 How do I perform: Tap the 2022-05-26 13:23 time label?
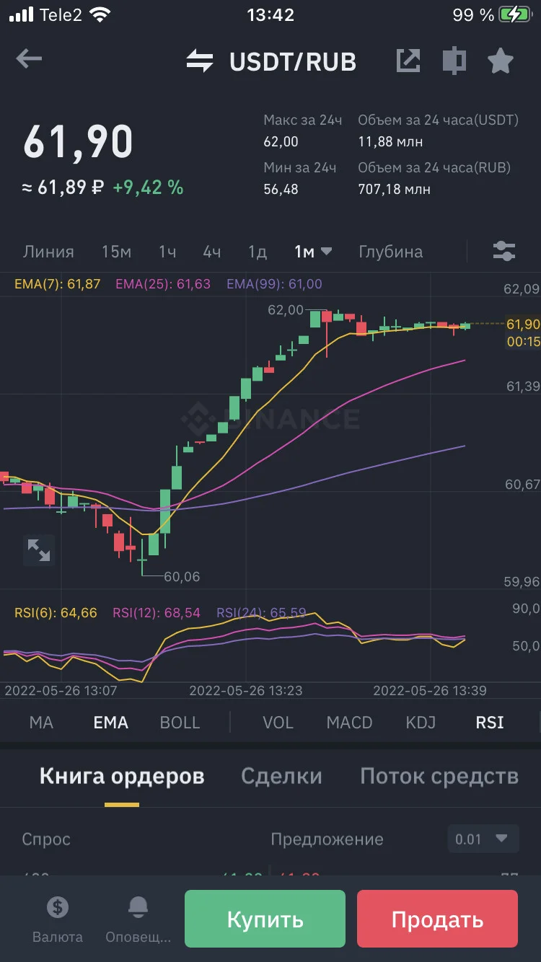click(245, 691)
